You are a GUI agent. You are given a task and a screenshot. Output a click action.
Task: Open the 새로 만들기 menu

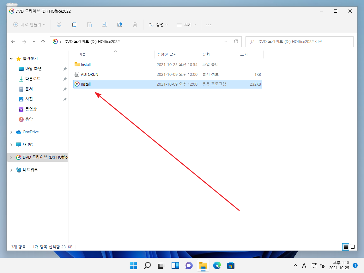(x=29, y=25)
